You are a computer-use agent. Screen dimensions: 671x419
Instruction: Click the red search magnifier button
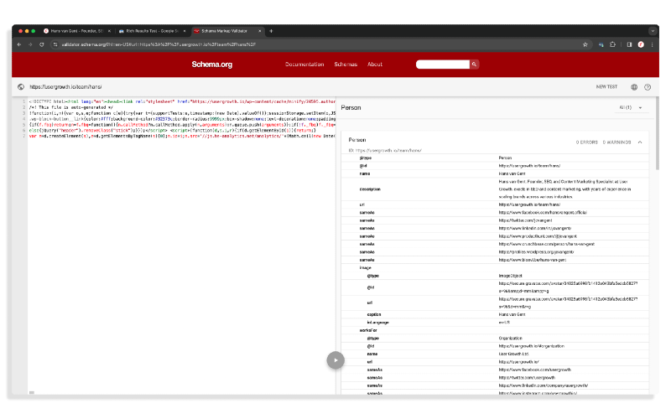(474, 65)
